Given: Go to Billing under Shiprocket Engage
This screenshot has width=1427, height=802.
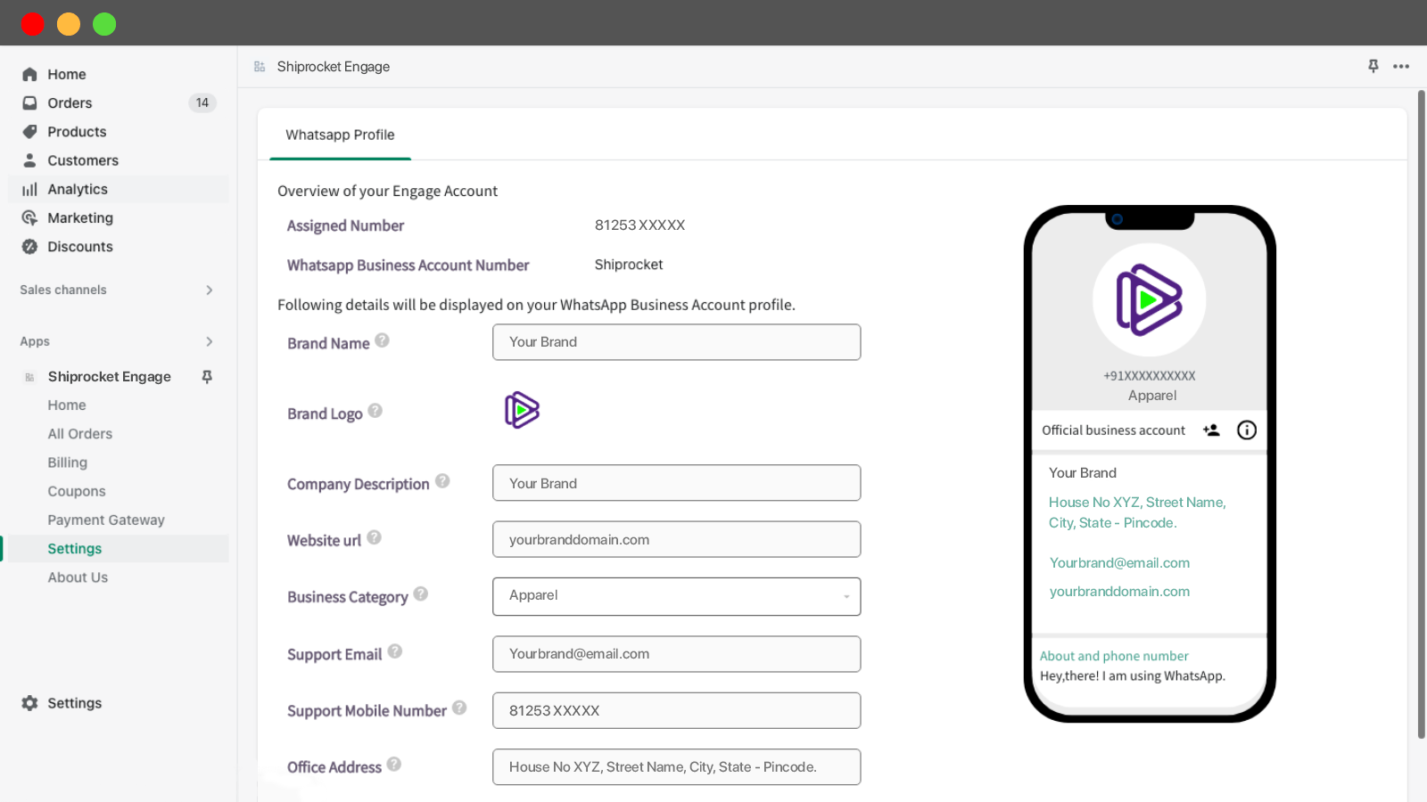Looking at the screenshot, I should point(68,462).
